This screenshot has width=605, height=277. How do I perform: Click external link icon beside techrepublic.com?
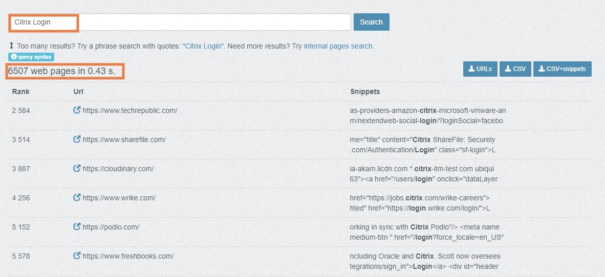[x=77, y=110]
